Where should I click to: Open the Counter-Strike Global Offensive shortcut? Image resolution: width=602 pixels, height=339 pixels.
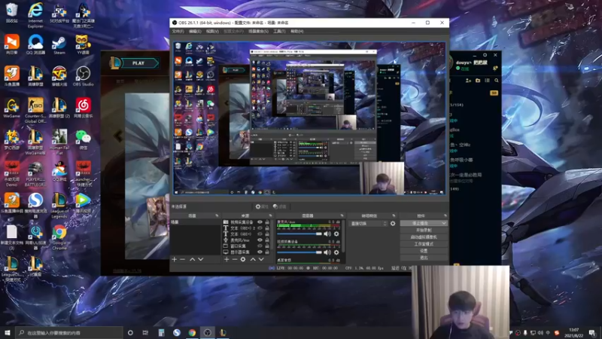tap(35, 110)
